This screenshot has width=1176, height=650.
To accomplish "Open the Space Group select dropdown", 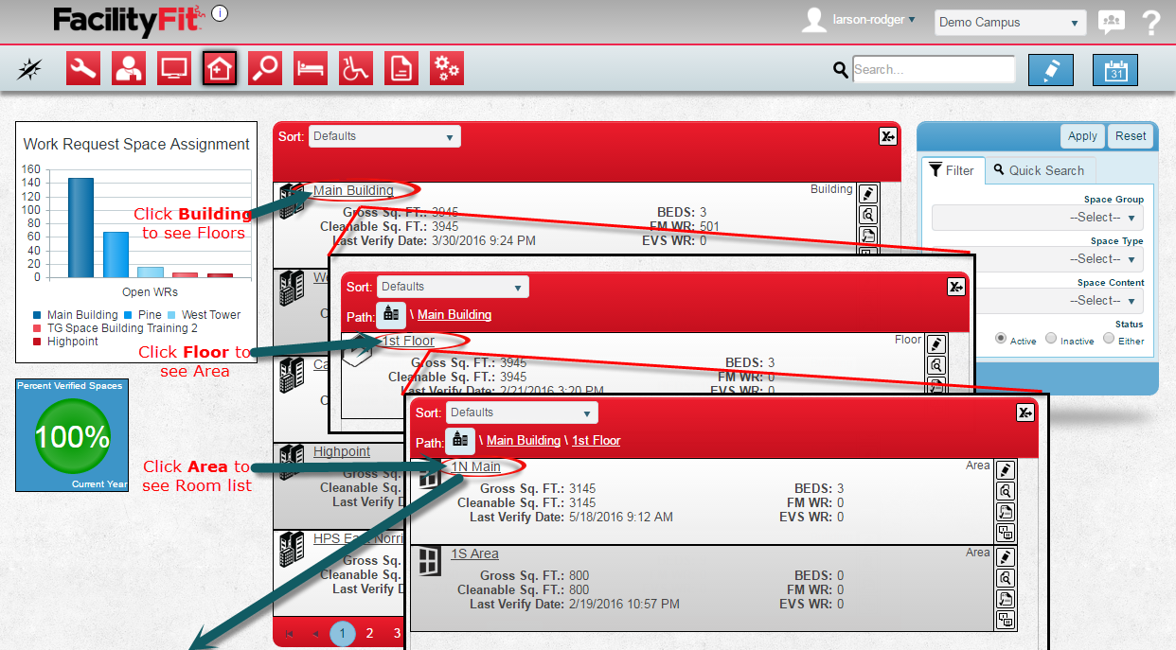I will click(x=1038, y=218).
